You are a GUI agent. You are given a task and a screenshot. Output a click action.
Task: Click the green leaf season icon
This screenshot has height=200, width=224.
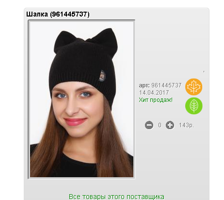click(x=193, y=106)
